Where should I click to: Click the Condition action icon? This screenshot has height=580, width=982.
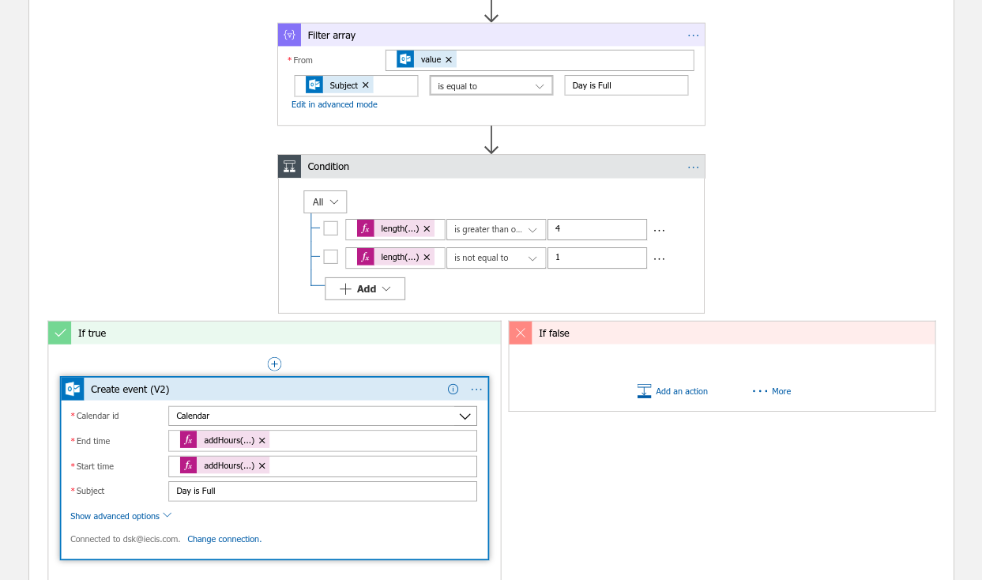pyautogui.click(x=289, y=167)
